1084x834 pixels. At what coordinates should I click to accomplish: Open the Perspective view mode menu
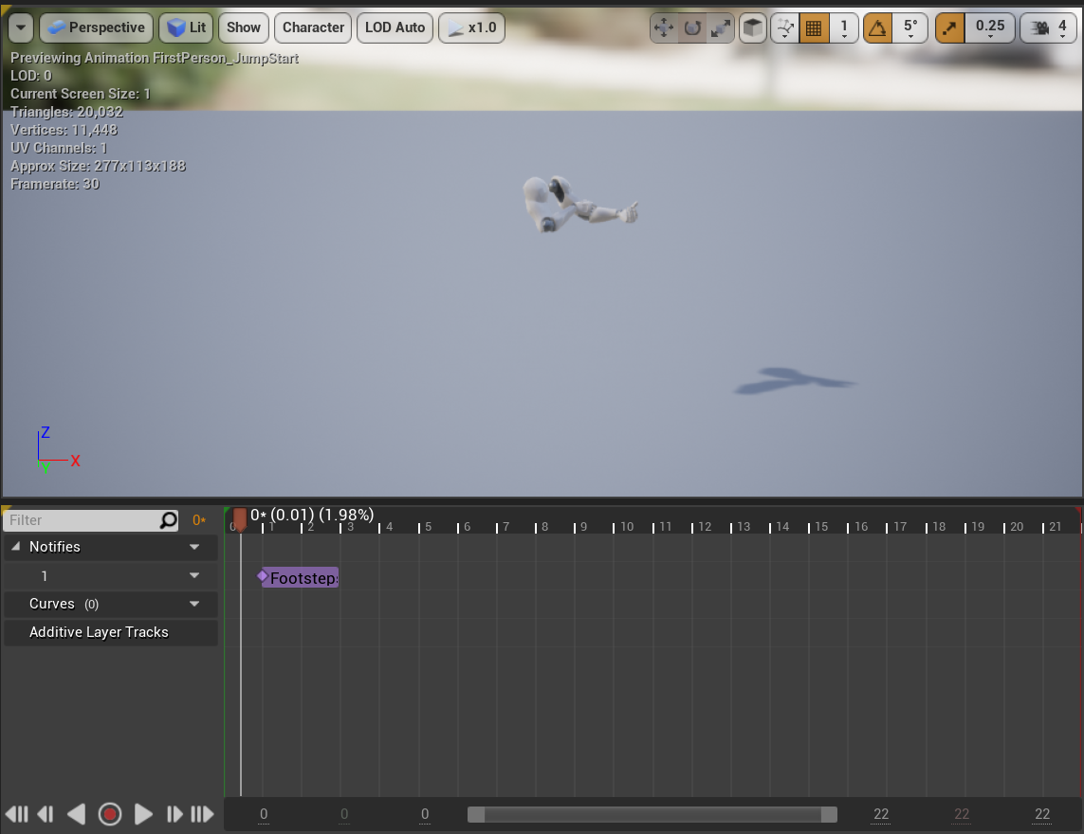(96, 27)
